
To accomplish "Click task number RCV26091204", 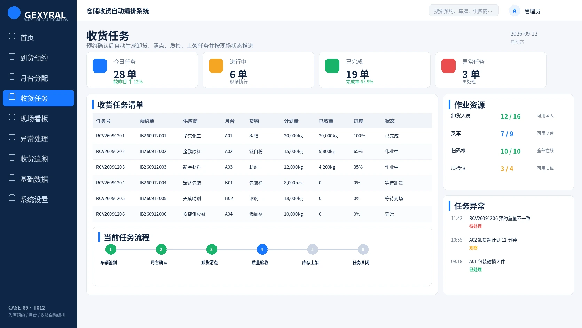I will [x=110, y=183].
